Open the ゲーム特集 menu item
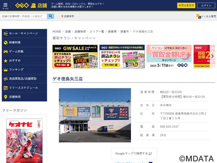The height and width of the screenshot is (163, 217). (24, 52)
